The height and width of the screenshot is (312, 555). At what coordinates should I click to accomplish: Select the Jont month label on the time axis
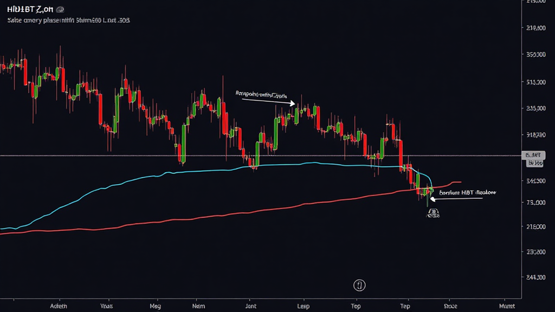[250, 306]
